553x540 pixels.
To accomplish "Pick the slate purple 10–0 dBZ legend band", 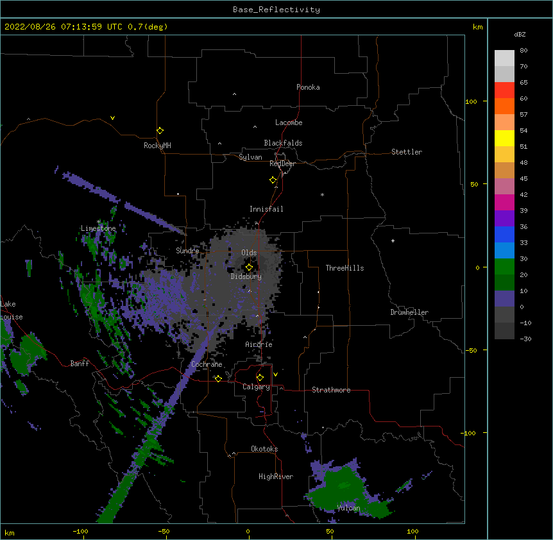I will click(504, 299).
